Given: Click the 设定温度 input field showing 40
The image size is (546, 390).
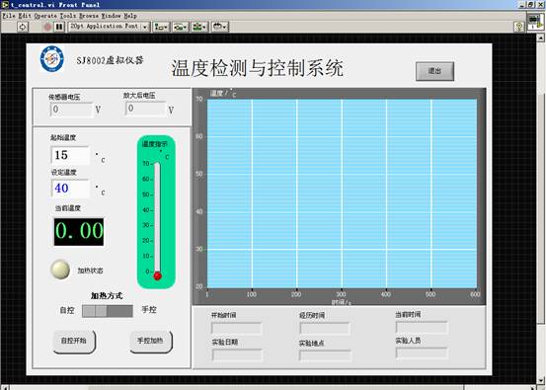Looking at the screenshot, I should click(70, 189).
